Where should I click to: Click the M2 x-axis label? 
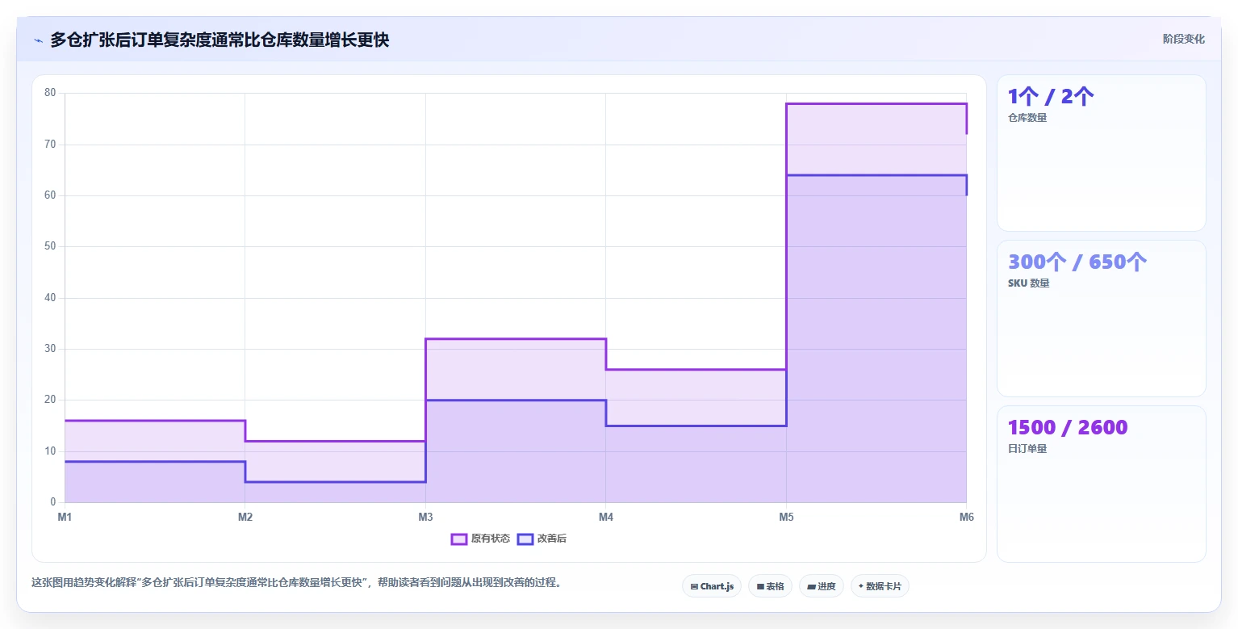245,517
